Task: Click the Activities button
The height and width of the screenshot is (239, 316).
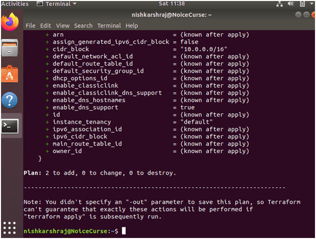Action: 15,4
